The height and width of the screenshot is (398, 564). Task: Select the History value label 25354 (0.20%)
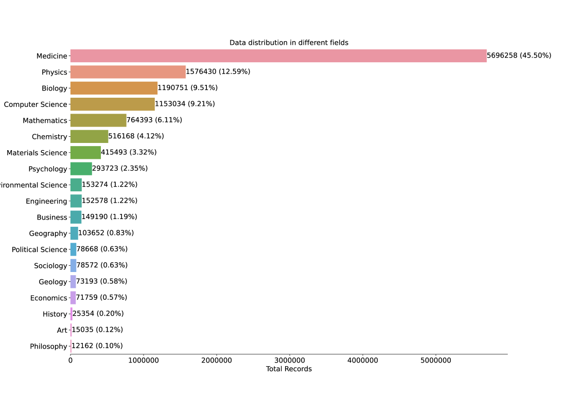coord(98,314)
